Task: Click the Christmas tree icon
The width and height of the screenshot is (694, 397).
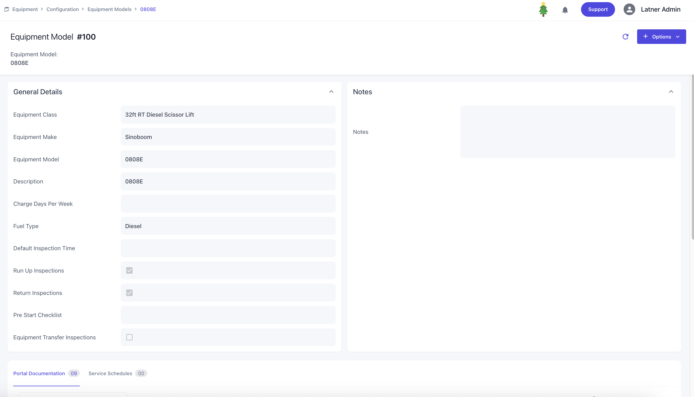Action: (543, 9)
